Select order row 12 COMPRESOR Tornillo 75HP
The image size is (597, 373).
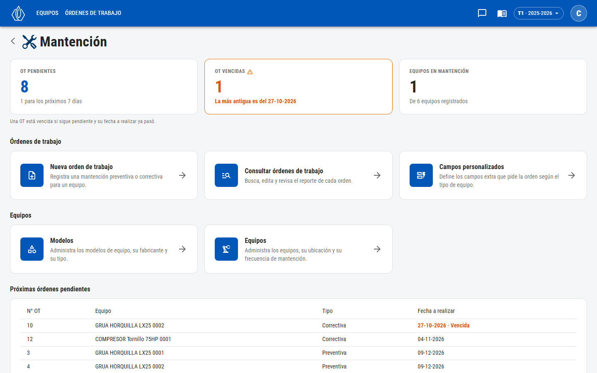click(298, 339)
